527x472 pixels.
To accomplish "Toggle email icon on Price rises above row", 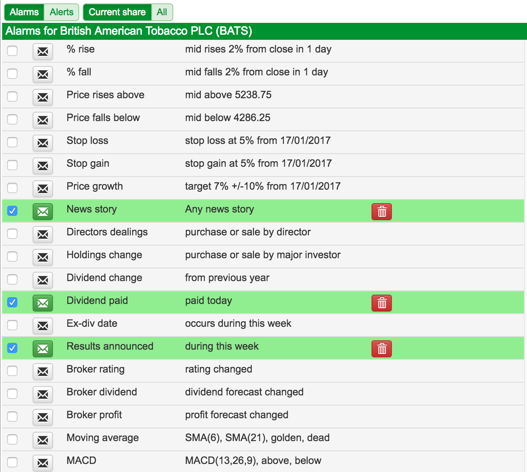I will point(43,97).
